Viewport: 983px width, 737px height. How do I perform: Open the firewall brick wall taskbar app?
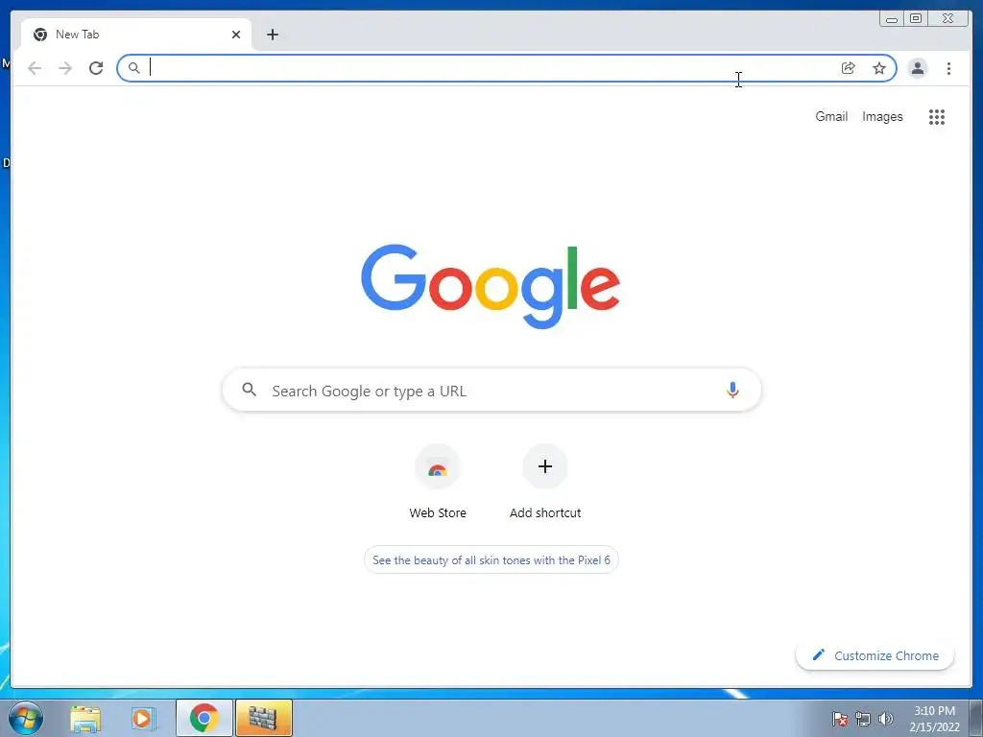click(263, 718)
